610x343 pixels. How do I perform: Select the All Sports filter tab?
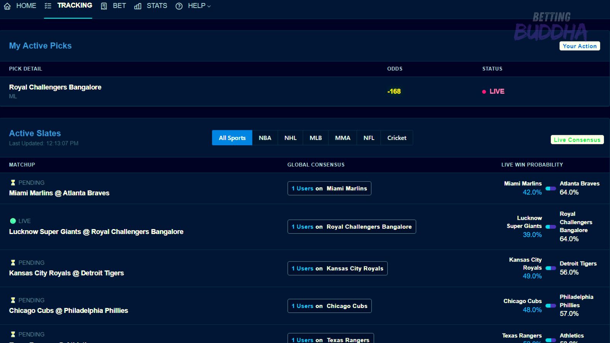click(232, 138)
